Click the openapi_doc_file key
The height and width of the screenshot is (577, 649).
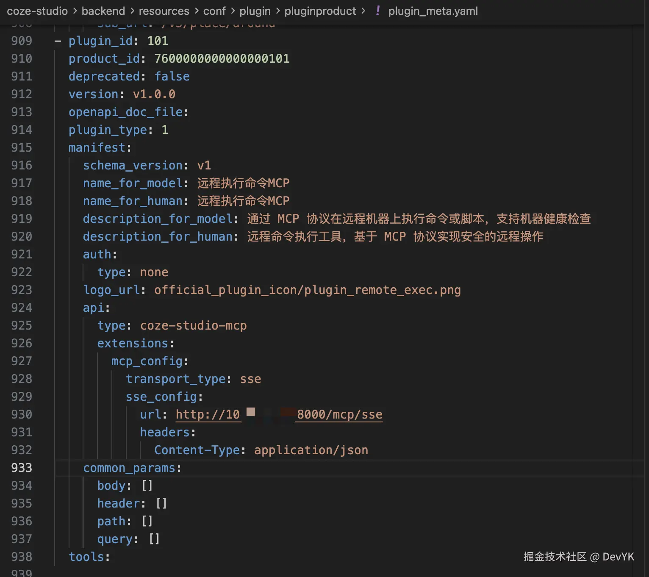[126, 112]
